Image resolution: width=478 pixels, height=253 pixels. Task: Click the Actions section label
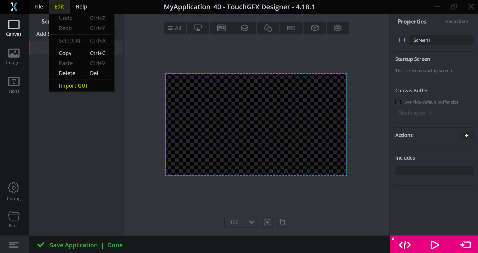pyautogui.click(x=404, y=135)
